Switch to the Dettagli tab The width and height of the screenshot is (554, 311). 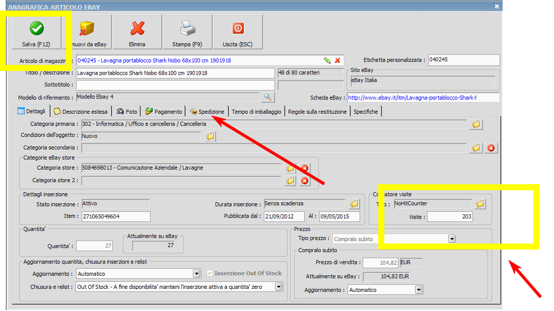click(31, 111)
